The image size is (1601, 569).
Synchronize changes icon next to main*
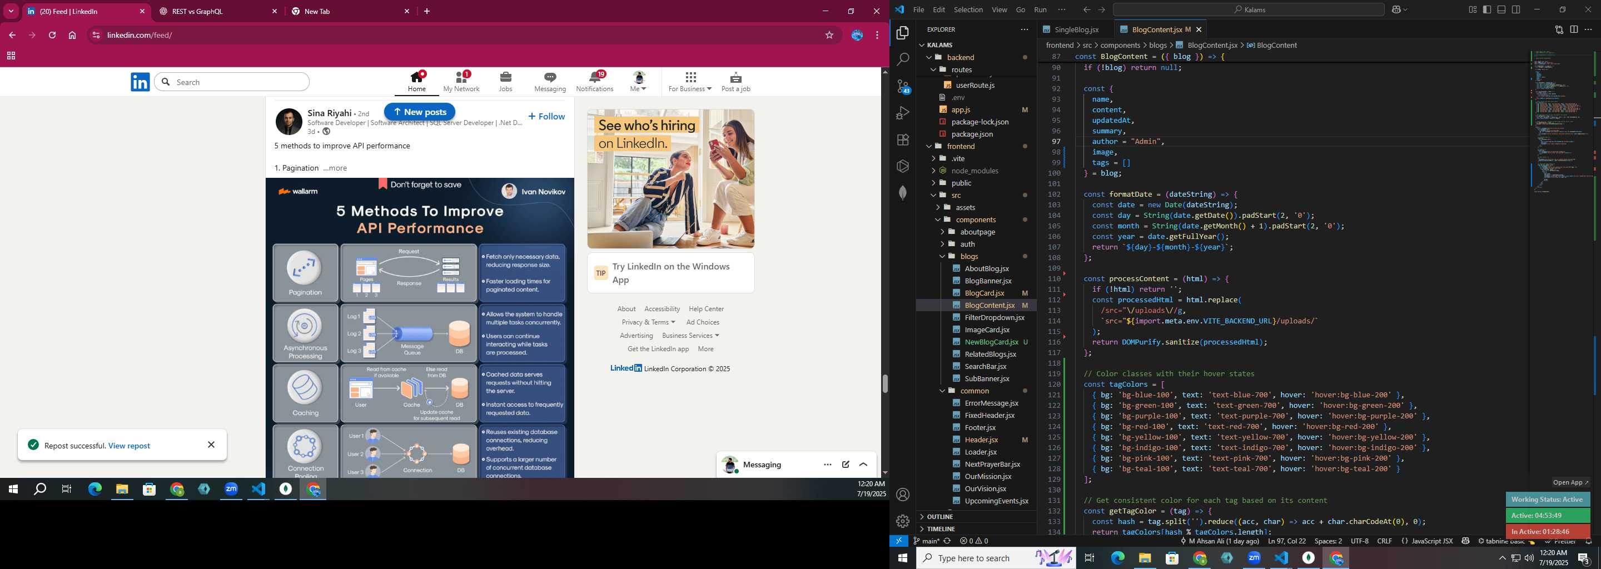[x=947, y=541]
